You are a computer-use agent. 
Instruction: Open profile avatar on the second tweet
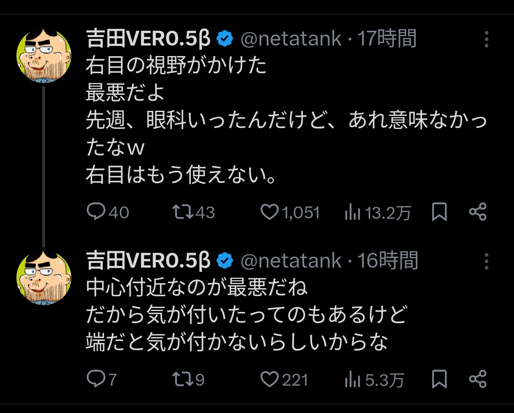(43, 277)
